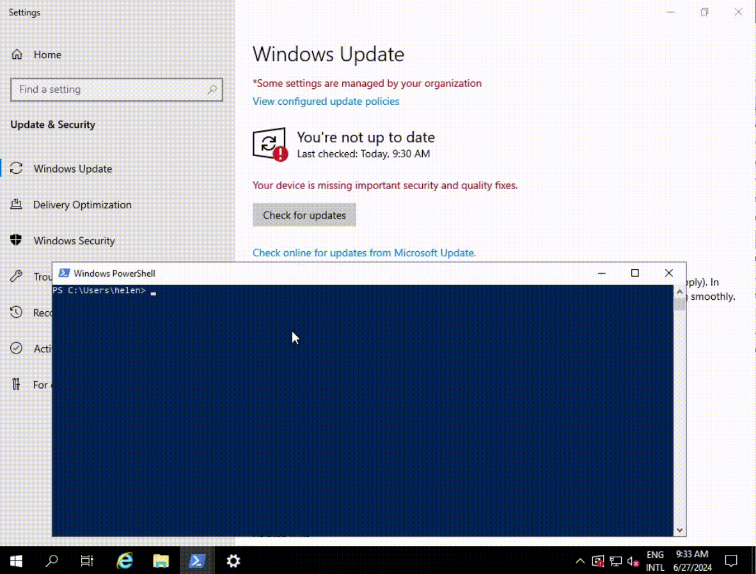Click the security alert tray icon
Image resolution: width=756 pixels, height=574 pixels.
click(598, 561)
